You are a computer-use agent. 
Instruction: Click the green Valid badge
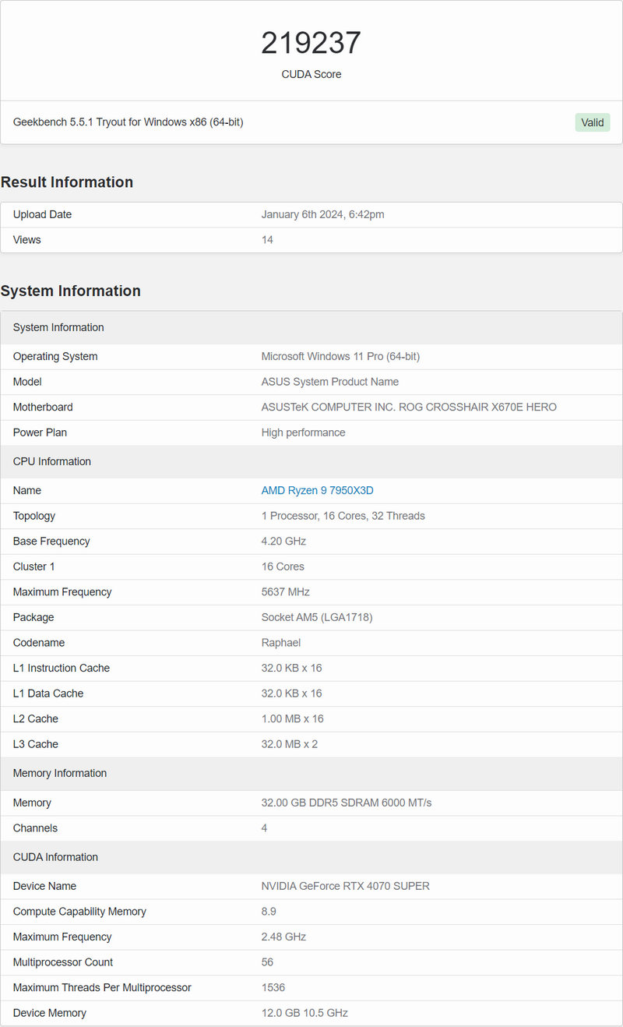point(592,122)
